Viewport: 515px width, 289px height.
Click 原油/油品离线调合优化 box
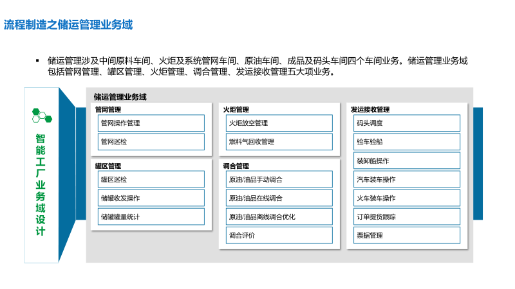pyautogui.click(x=279, y=216)
